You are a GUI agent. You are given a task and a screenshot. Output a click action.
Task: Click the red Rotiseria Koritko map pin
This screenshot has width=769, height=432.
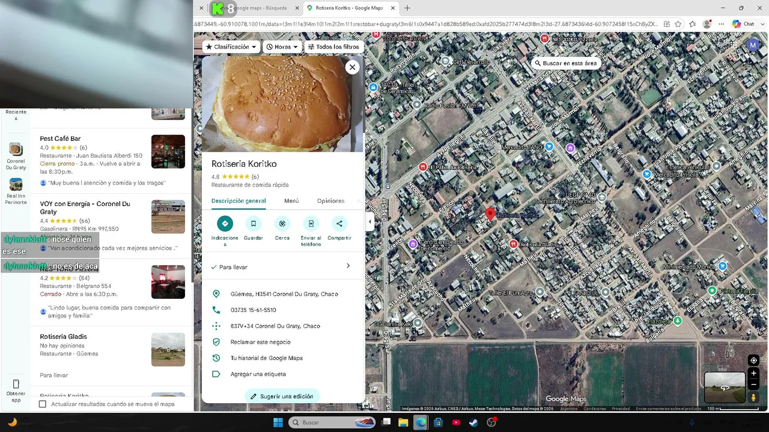pyautogui.click(x=490, y=214)
